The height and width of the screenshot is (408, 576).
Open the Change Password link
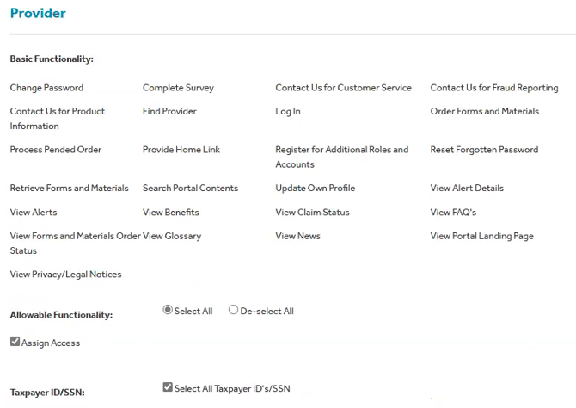pos(46,88)
